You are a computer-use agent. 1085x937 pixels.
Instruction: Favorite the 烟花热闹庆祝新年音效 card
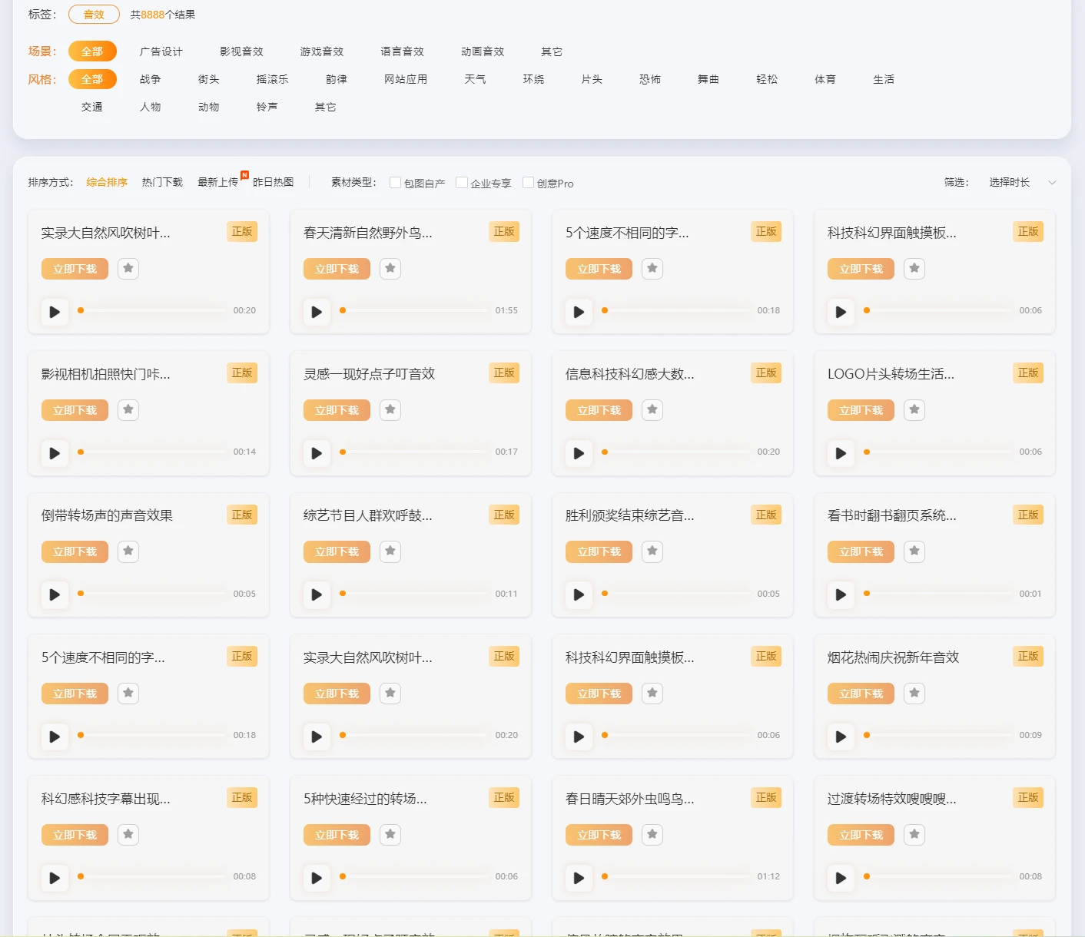tap(914, 694)
